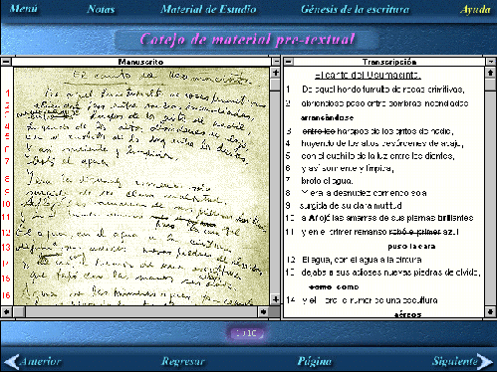
Task: Click the Regresar button
Action: (x=183, y=361)
